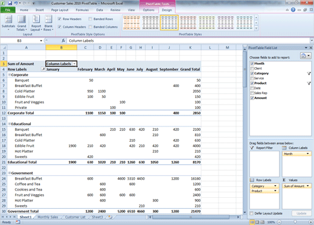Select the Sheet3 worksheet tab
This screenshot has width=314, height=225.
97,217
